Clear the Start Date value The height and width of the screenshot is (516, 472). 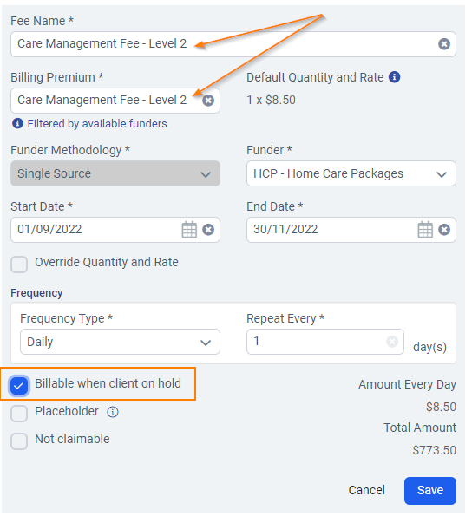(x=208, y=229)
